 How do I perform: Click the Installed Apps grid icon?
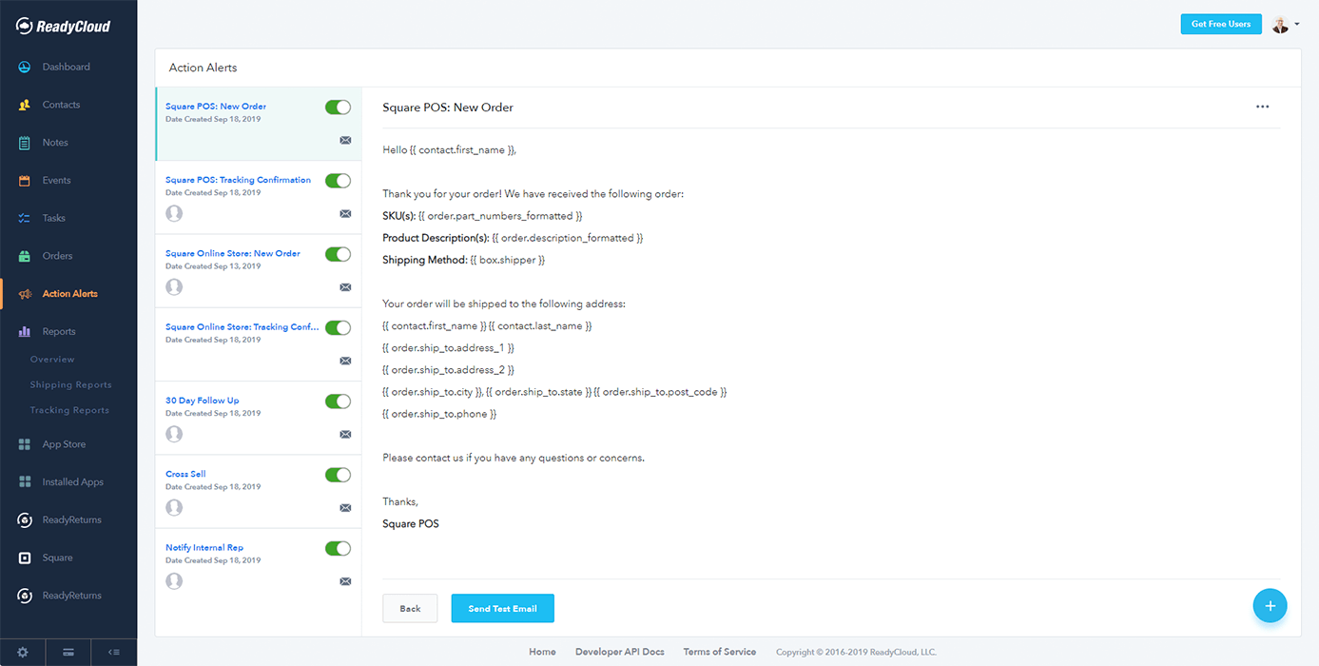[x=25, y=482]
